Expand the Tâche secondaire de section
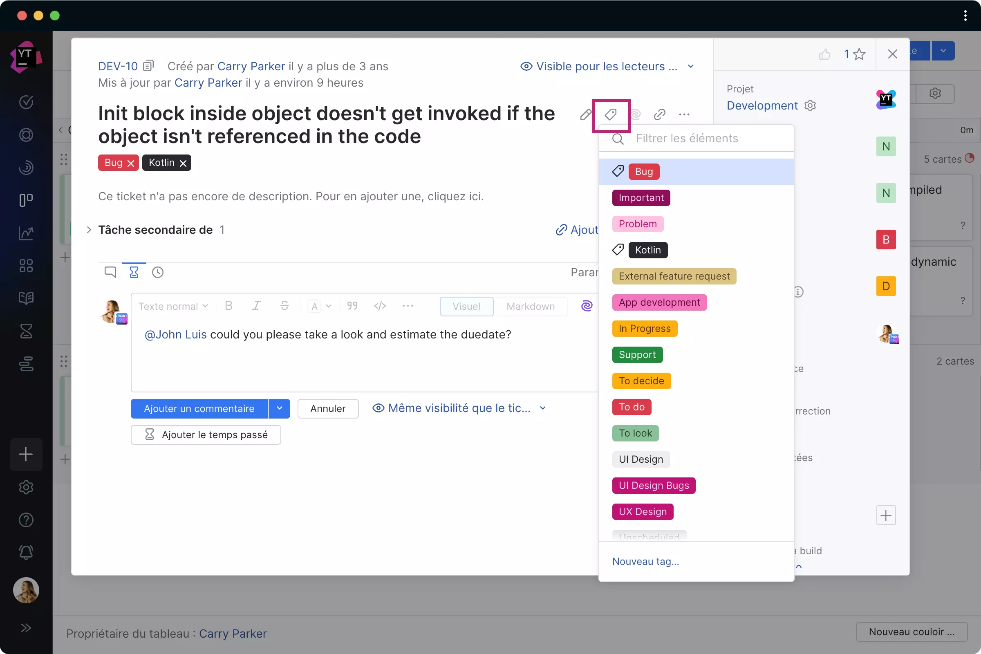Image resolution: width=981 pixels, height=654 pixels. point(89,230)
